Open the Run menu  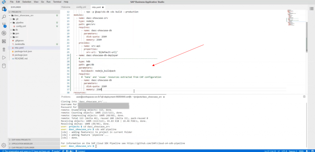(x=48, y=2)
